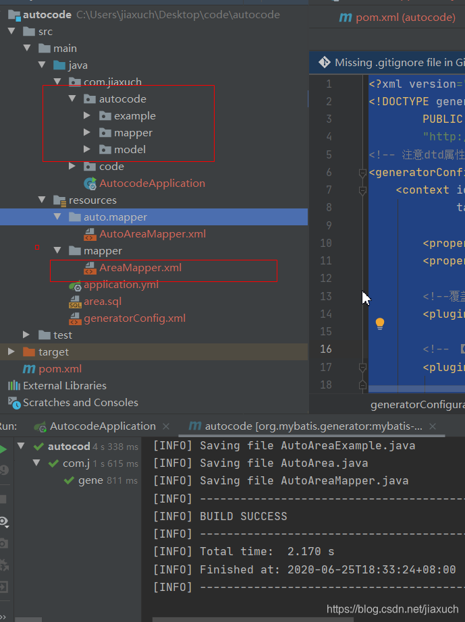The width and height of the screenshot is (465, 622).
Task: Collapse the autocod node in the Run tree
Action: (x=21, y=446)
